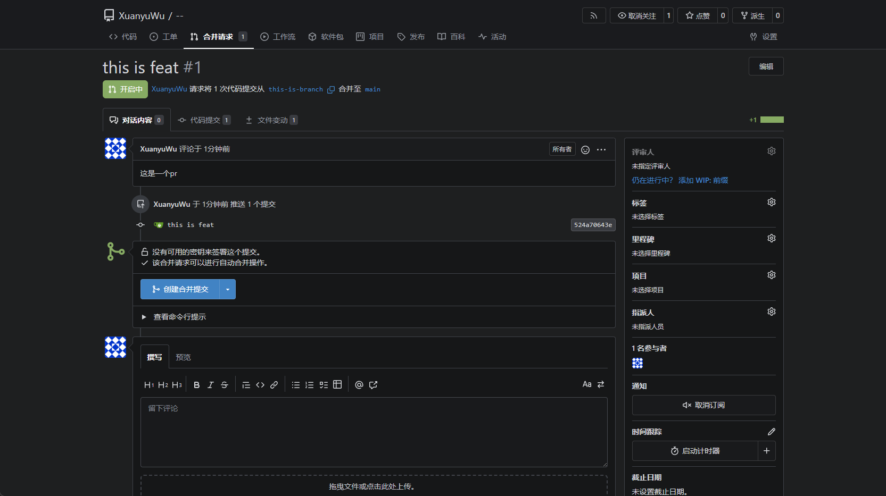Click into the 留下评论 comment text area
Viewport: 886px width, 496px height.
point(374,432)
